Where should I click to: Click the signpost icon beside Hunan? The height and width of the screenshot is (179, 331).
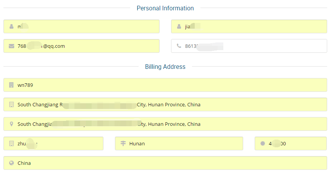point(123,144)
